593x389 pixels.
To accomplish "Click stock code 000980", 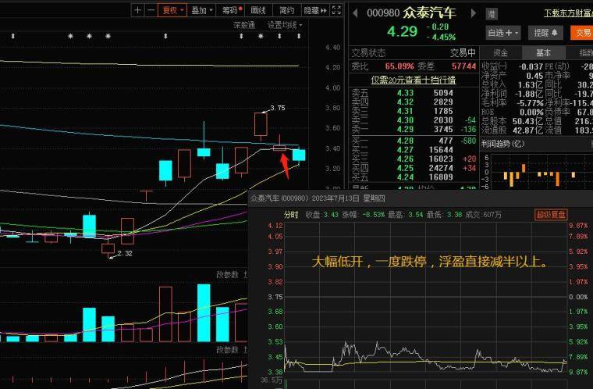I will click(x=383, y=13).
